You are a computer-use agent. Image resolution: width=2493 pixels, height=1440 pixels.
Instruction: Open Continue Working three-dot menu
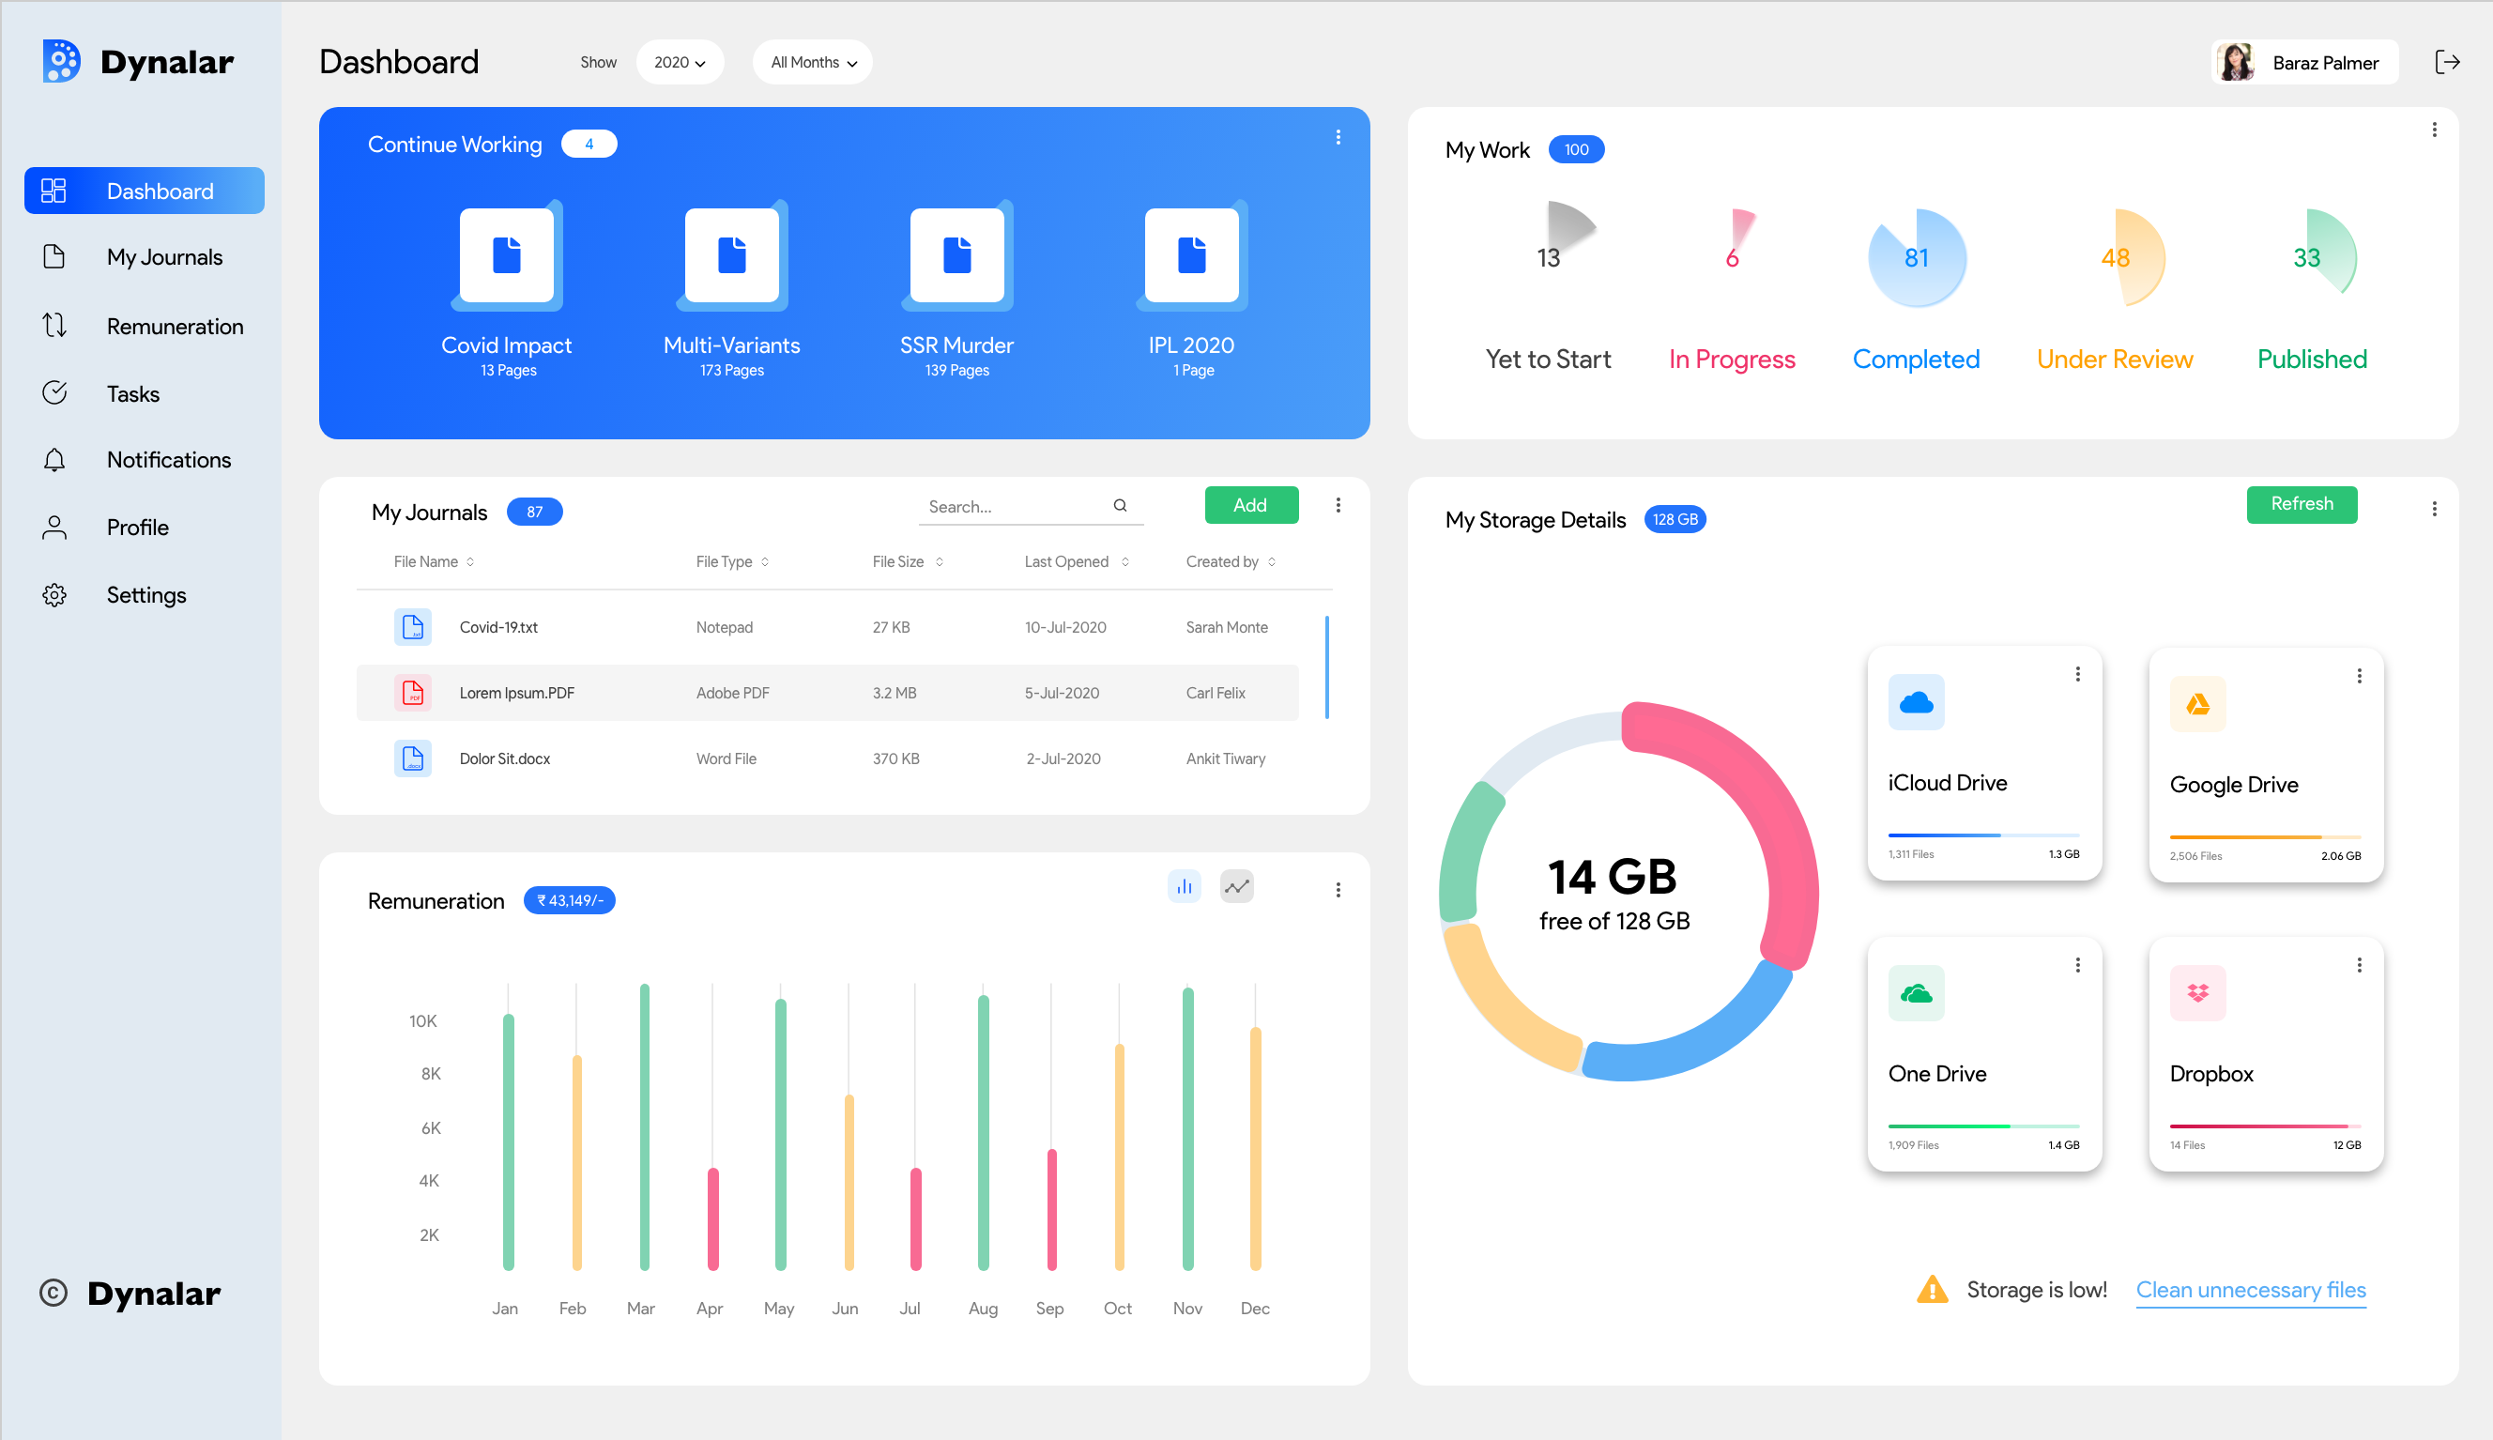tap(1338, 137)
